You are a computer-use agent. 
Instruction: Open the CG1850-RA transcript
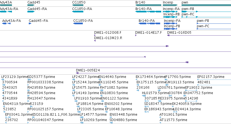[x=78, y=12]
